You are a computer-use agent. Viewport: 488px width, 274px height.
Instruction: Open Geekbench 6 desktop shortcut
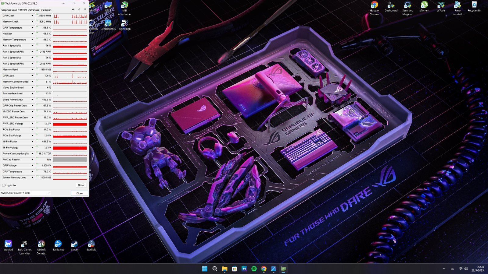pos(108,25)
